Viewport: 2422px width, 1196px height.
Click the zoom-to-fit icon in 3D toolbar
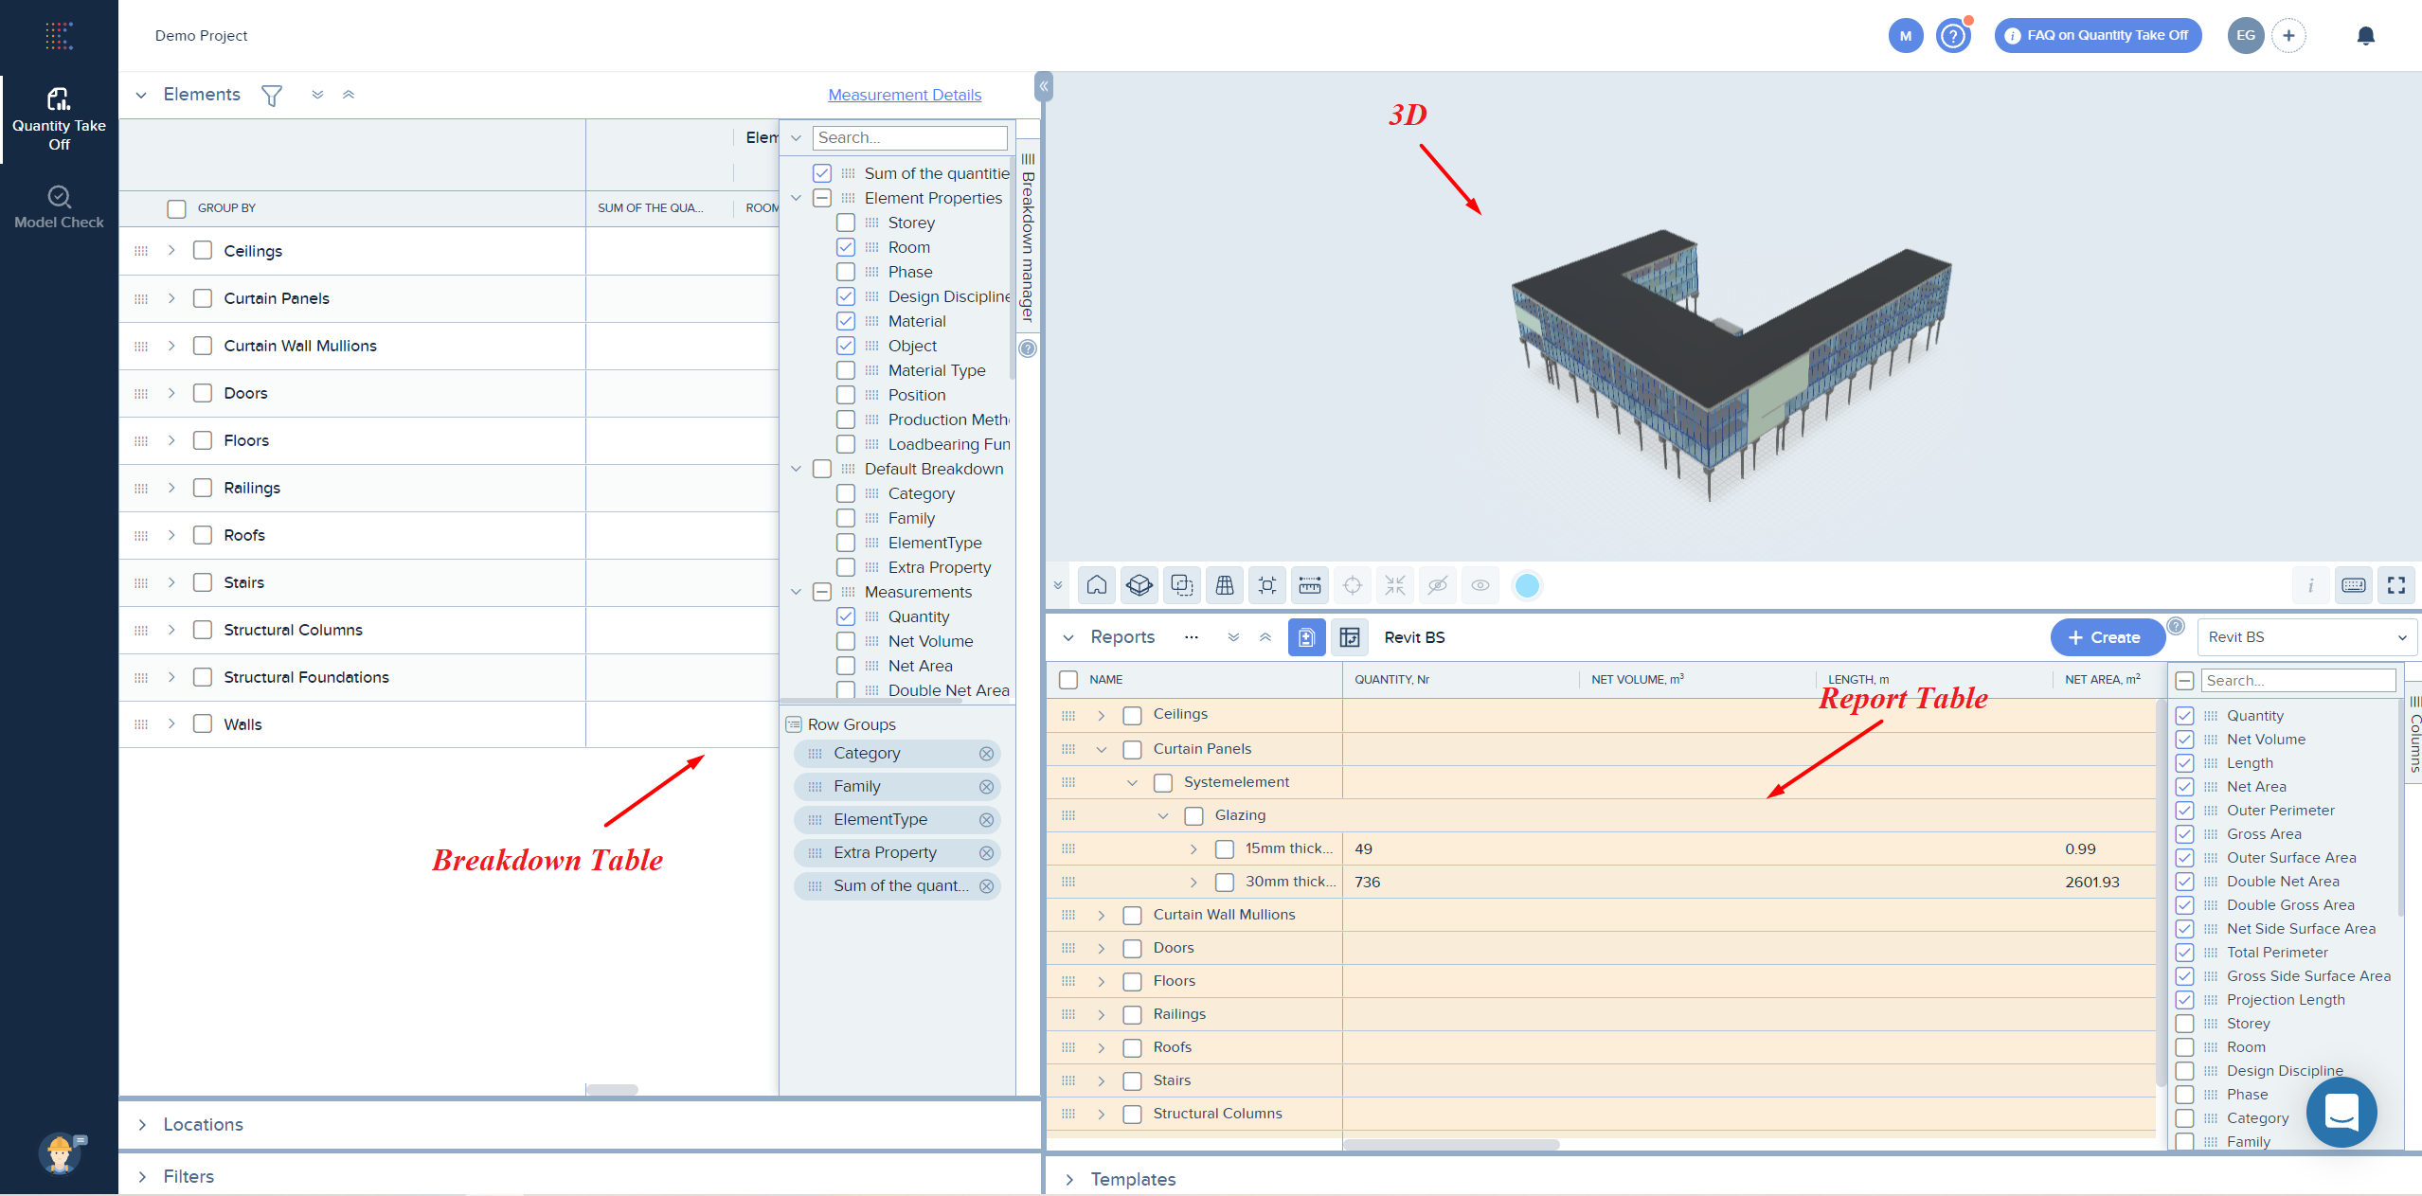pyautogui.click(x=1267, y=585)
